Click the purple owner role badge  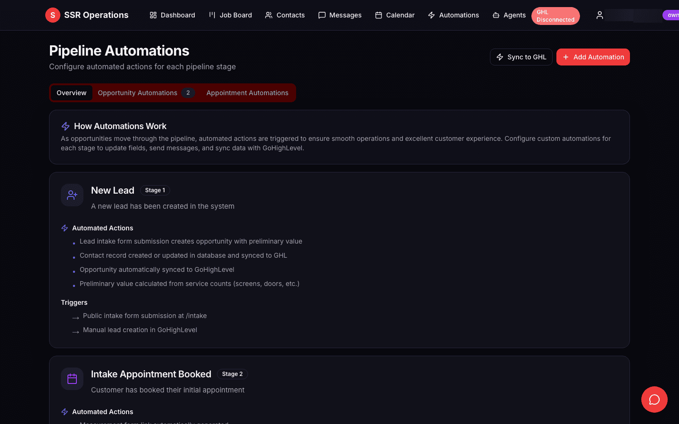672,15
